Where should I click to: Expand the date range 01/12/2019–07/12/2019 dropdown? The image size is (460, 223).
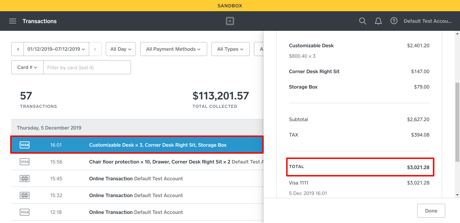tap(56, 49)
